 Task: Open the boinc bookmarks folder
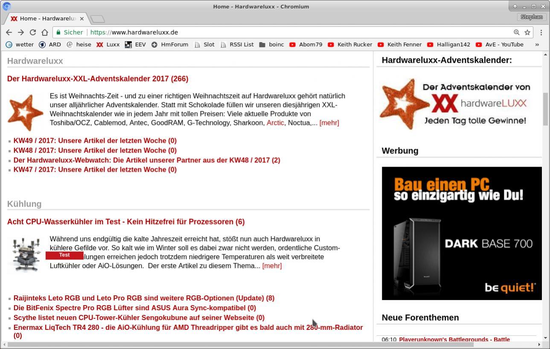click(x=271, y=44)
